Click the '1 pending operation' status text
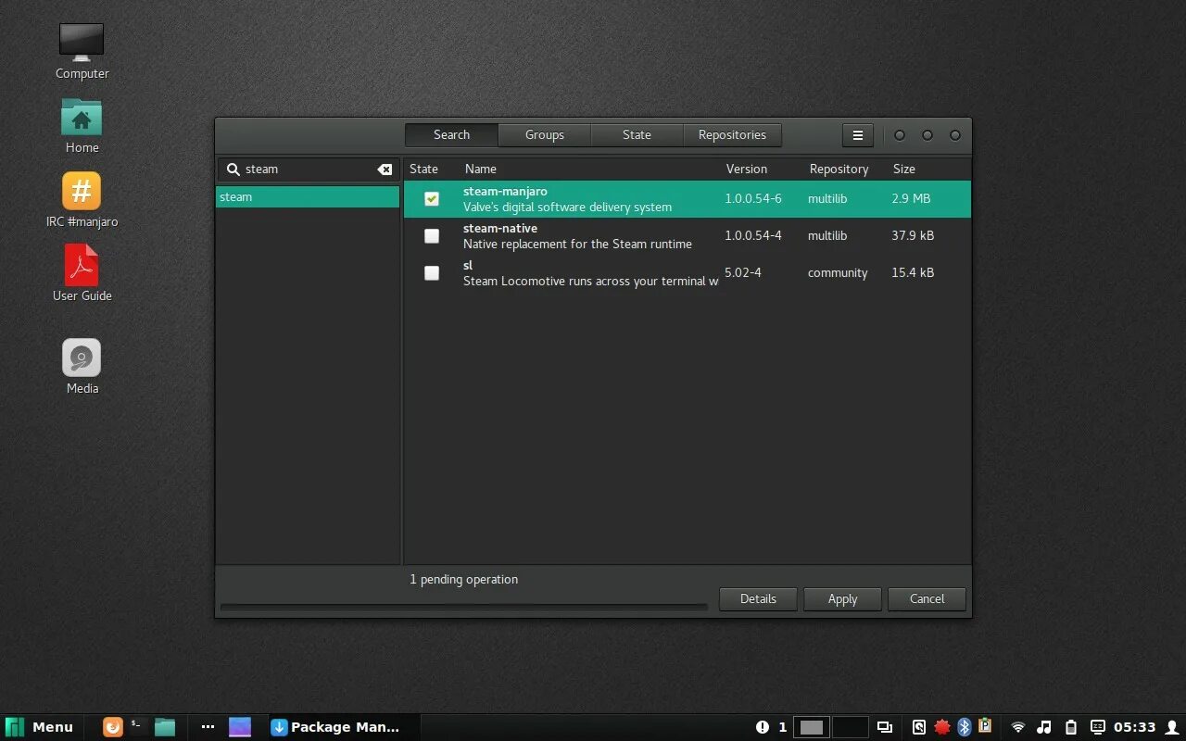Screen dimensions: 1186x741 point(464,580)
